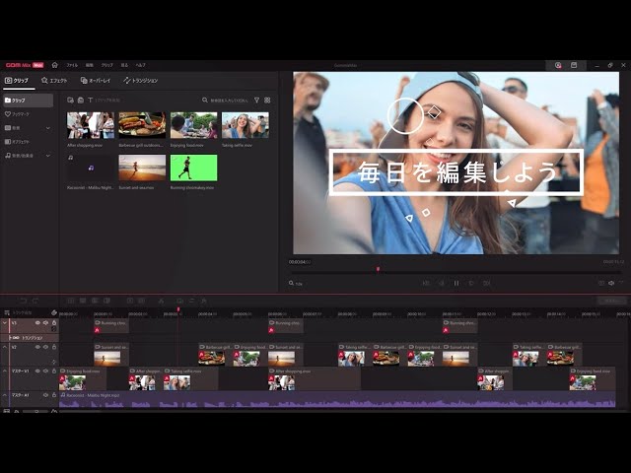Image resolution: width=631 pixels, height=473 pixels.
Task: Toggle preview volume speaker icon
Action: coord(611,283)
